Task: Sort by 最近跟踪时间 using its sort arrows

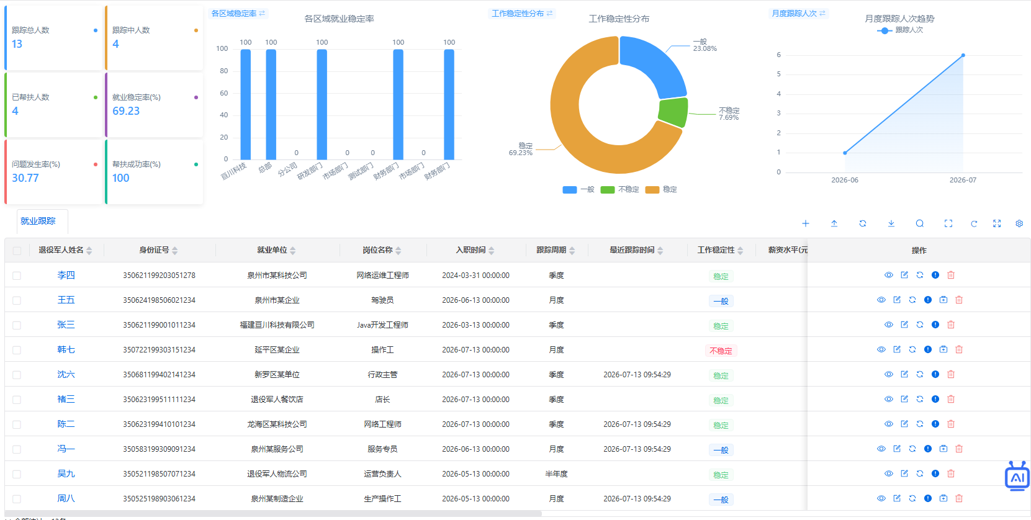Action: 660,251
